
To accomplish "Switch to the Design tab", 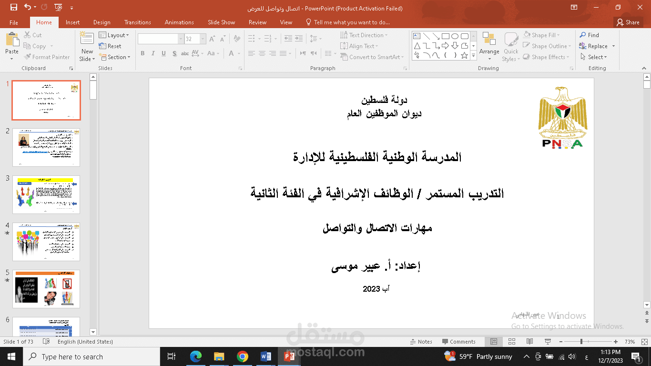I will click(102, 22).
